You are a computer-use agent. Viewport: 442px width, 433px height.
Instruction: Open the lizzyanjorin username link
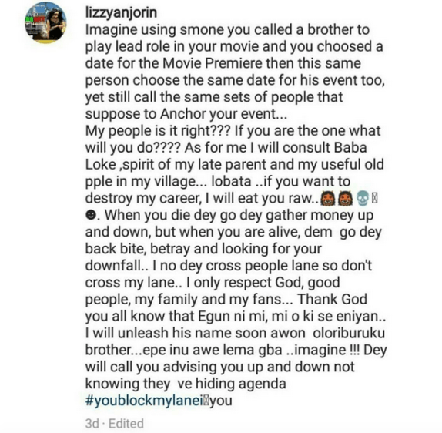[121, 13]
